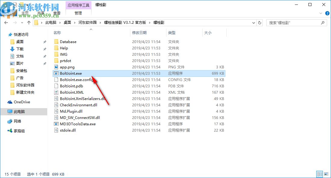Open the 应用程序工具 ribbon tab
The height and width of the screenshot is (178, 331).
[78, 5]
